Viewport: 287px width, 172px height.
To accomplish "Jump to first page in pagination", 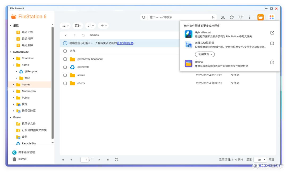I will (x=63, y=160).
